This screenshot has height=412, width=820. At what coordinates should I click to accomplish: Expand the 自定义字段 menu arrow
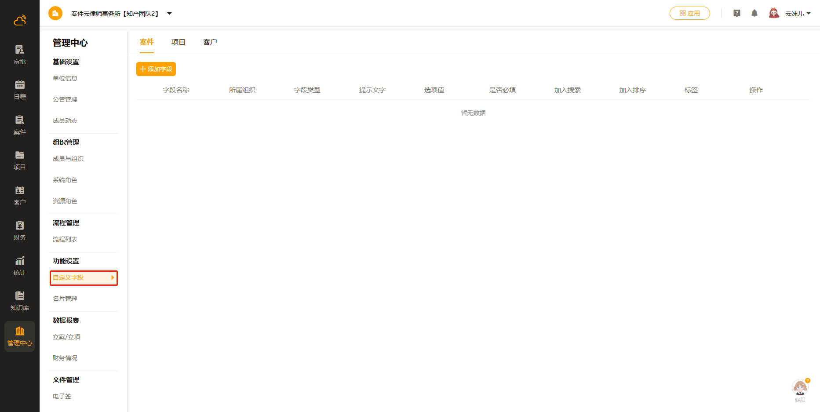(x=113, y=277)
